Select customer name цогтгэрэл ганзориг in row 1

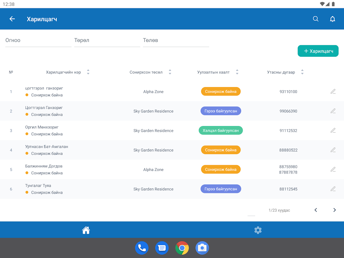[x=44, y=88]
